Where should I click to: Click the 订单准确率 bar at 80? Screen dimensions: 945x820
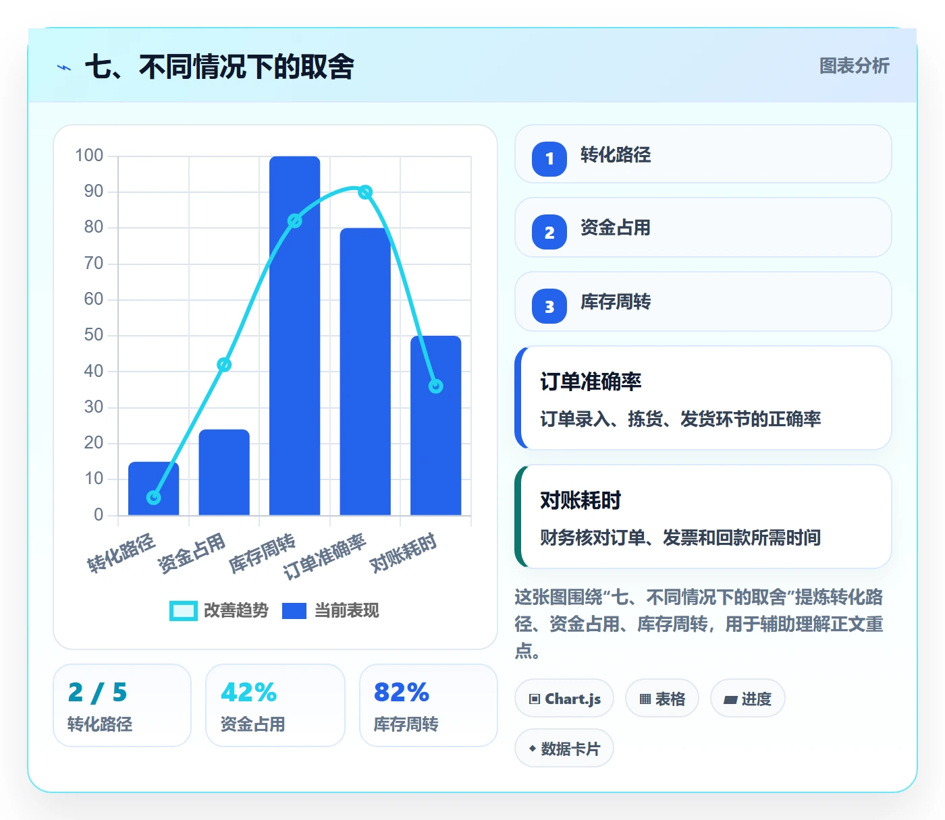(365, 372)
